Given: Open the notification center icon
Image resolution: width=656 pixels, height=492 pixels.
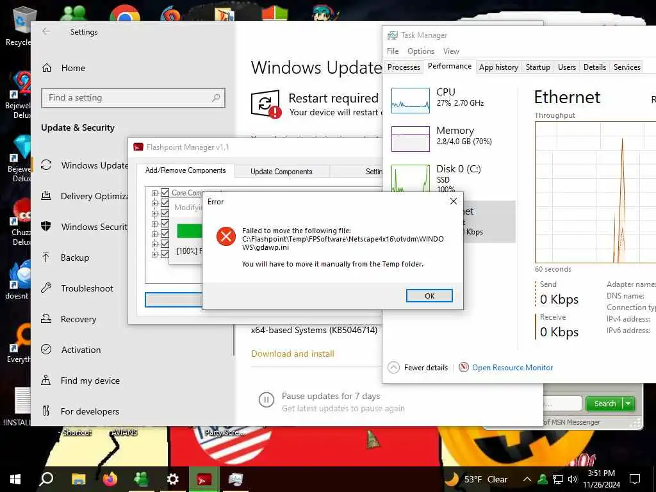Looking at the screenshot, I should (635, 479).
